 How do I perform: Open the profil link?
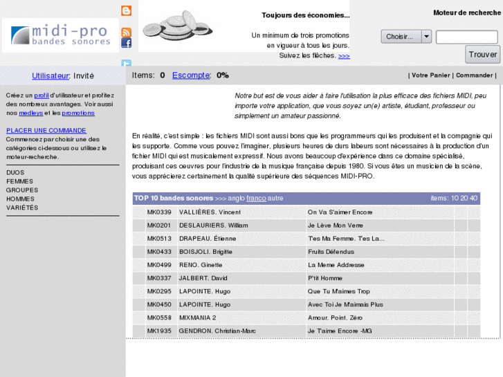coord(42,95)
